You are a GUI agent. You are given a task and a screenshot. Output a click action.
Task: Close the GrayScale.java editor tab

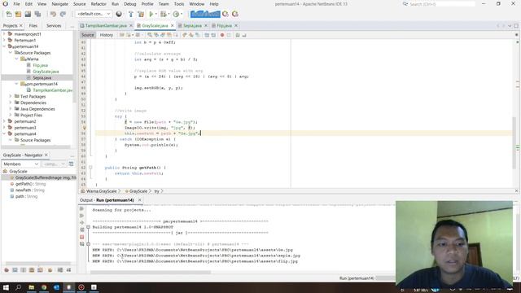click(x=172, y=25)
